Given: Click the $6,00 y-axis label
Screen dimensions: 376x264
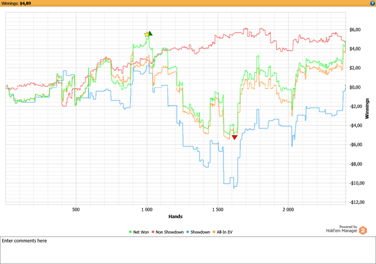Looking at the screenshot, I should point(355,30).
